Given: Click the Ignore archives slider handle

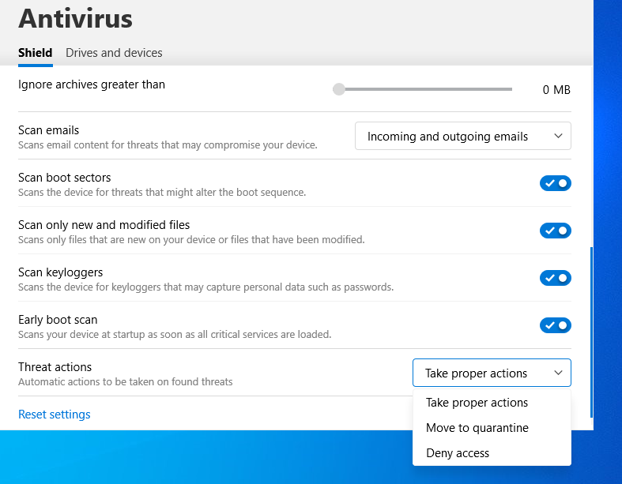Looking at the screenshot, I should click(x=339, y=89).
